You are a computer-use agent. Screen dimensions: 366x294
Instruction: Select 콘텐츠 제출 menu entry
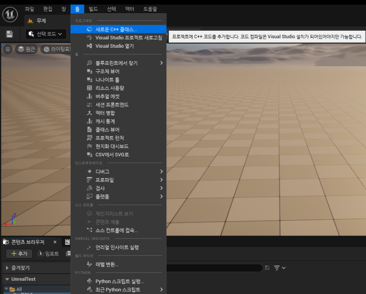point(118,222)
